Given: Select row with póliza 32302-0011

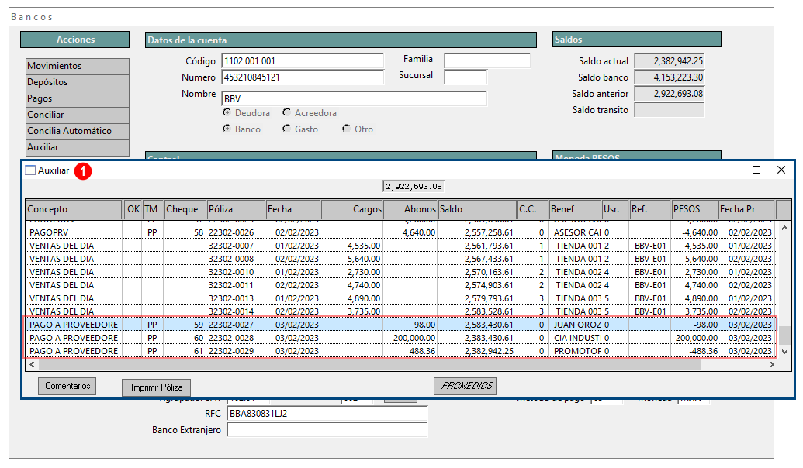Looking at the screenshot, I should (x=402, y=285).
